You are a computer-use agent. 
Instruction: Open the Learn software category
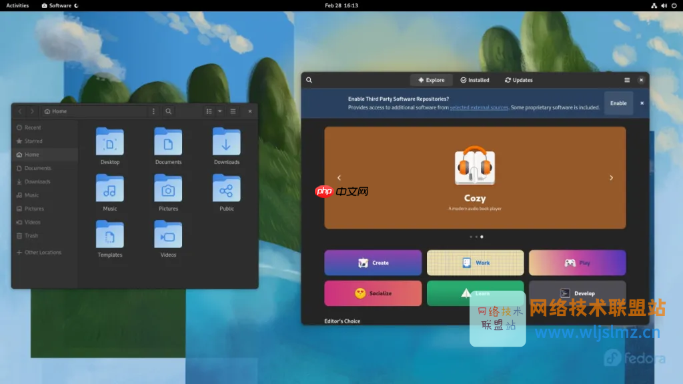tap(475, 293)
